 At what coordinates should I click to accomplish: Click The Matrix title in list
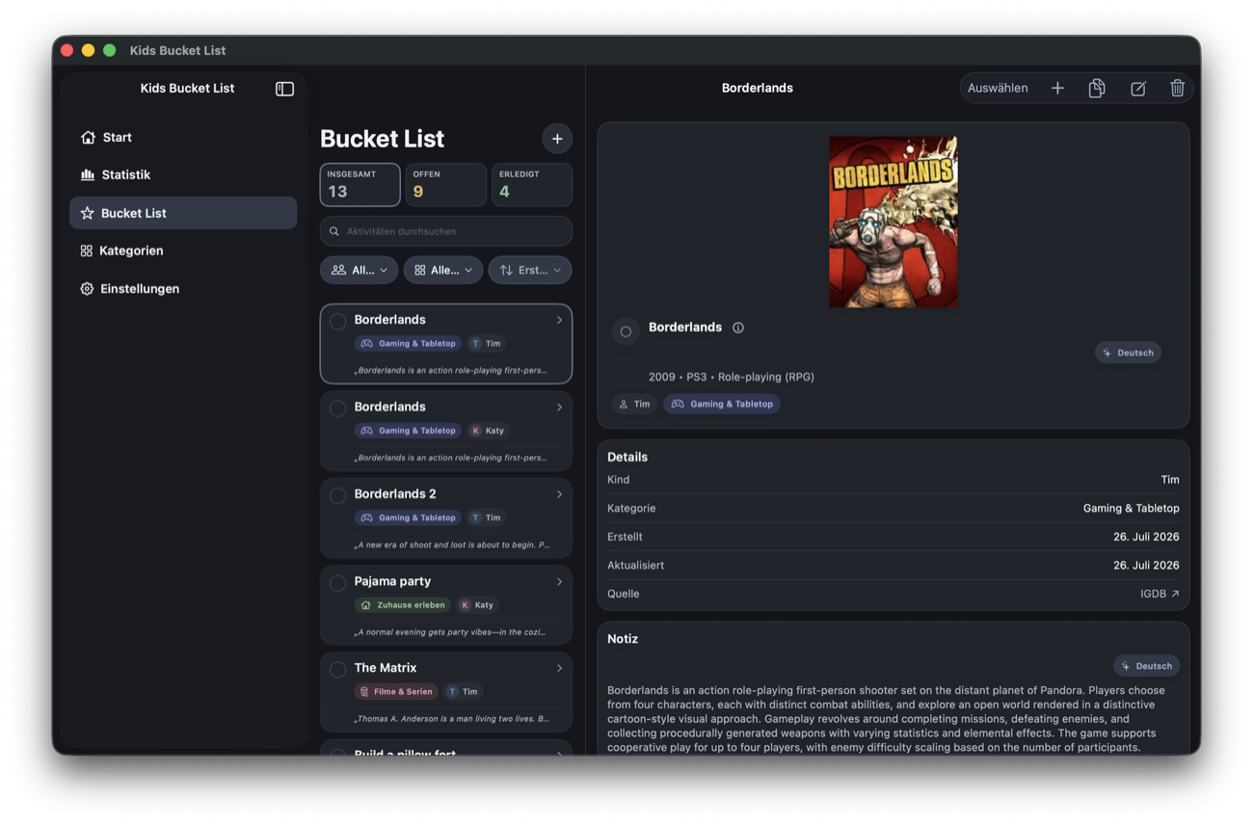coord(386,668)
